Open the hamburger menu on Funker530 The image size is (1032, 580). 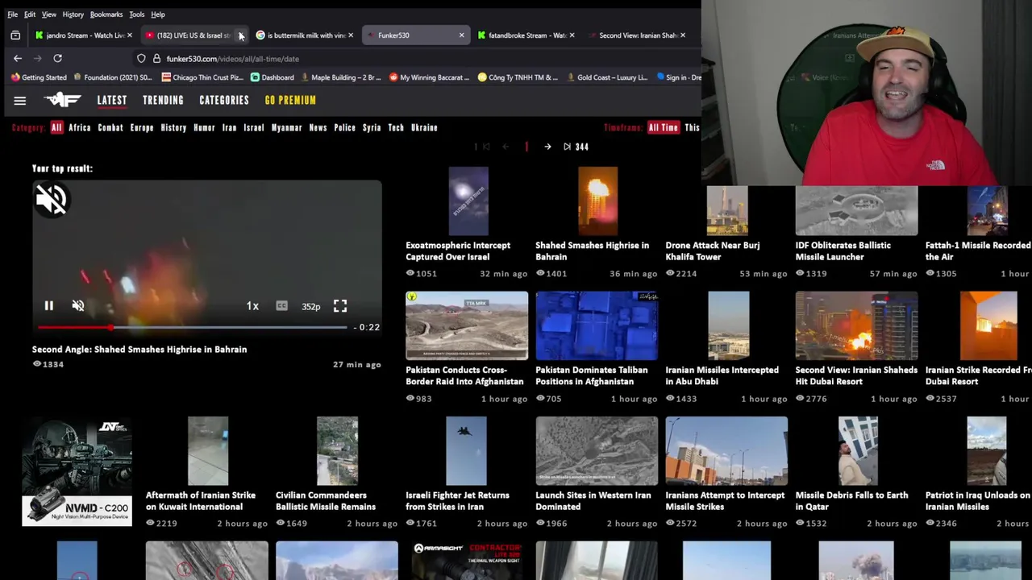(x=20, y=101)
